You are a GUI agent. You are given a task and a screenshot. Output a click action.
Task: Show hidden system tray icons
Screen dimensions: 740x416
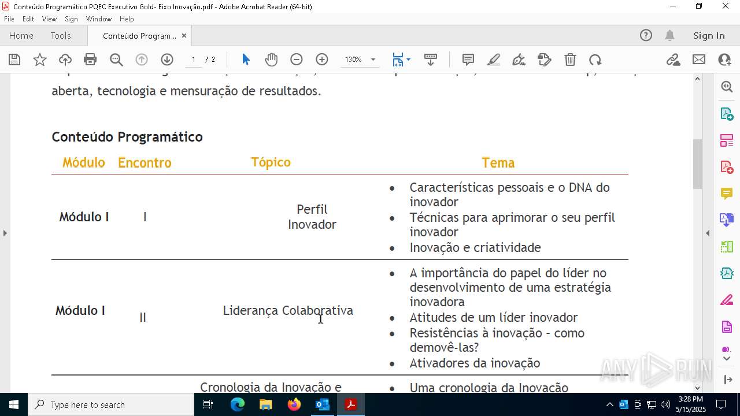pos(609,404)
